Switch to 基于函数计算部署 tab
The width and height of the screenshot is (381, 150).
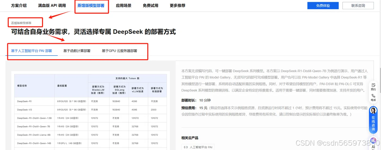click(x=77, y=51)
